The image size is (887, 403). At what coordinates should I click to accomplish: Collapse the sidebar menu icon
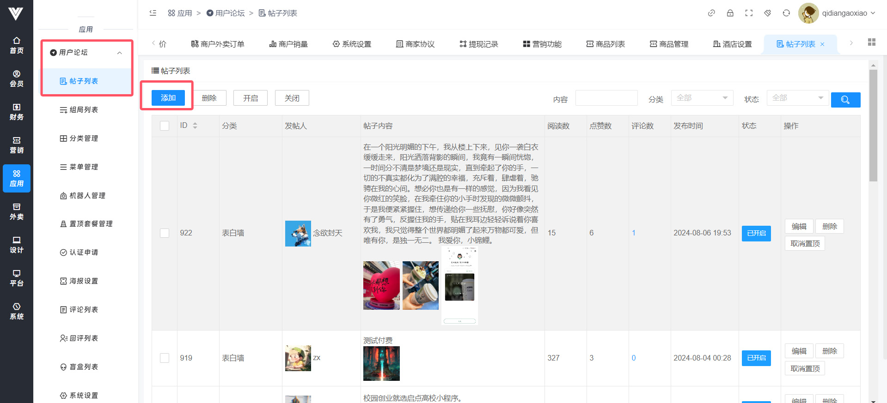[x=153, y=13]
